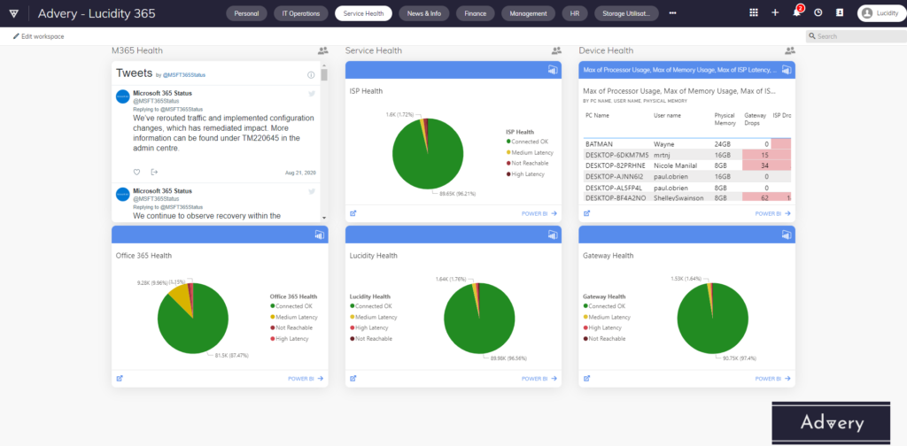Viewport: 907px width, 446px height.
Task: Select the BATMAN row in Device Health
Action: (x=687, y=144)
